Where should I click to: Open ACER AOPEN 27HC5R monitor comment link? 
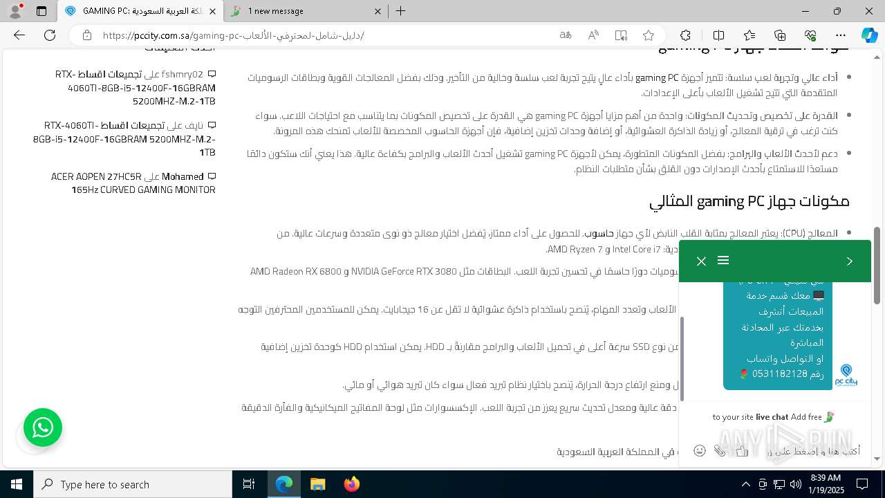[x=133, y=183]
